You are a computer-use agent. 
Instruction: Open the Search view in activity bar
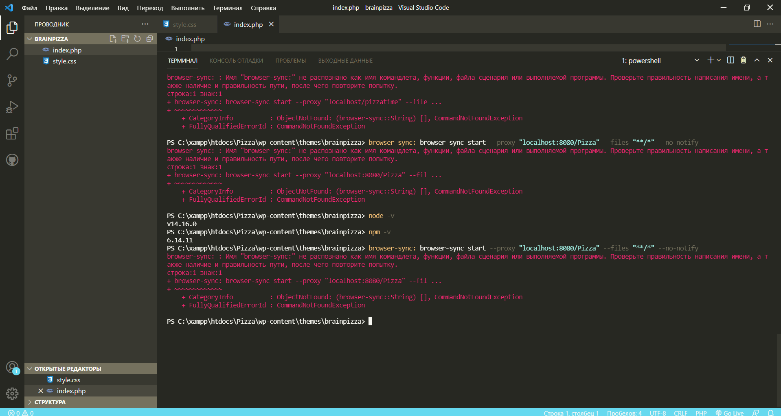pyautogui.click(x=12, y=54)
